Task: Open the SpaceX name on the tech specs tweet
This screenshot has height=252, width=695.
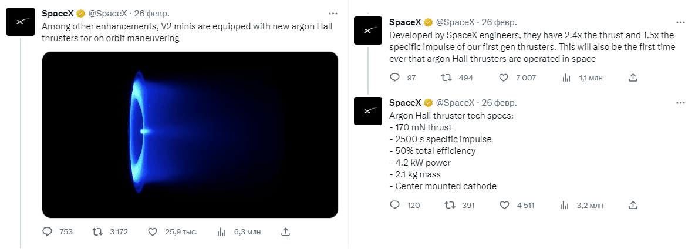Action: 404,102
